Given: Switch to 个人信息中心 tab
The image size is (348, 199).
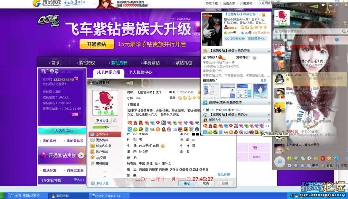Looking at the screenshot, I should 140,72.
